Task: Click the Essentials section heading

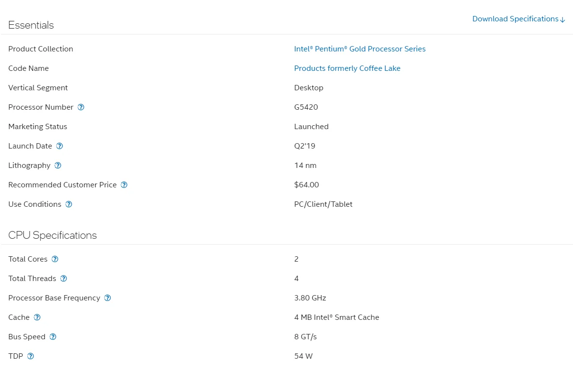Action: [31, 25]
